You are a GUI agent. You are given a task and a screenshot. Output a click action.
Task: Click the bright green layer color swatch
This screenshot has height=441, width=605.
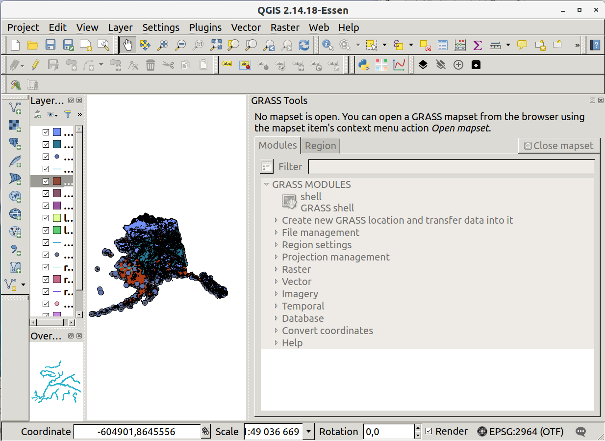(57, 230)
